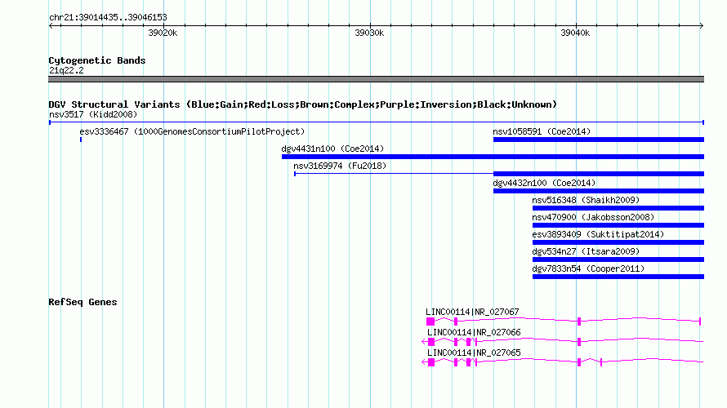Image resolution: width=727 pixels, height=408 pixels.
Task: Select dgv7833n54 (Cooper2011) variant label
Action: point(588,268)
